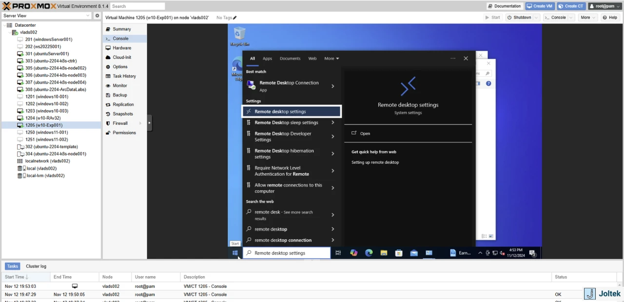Switch to the Web search tab

[x=312, y=58]
